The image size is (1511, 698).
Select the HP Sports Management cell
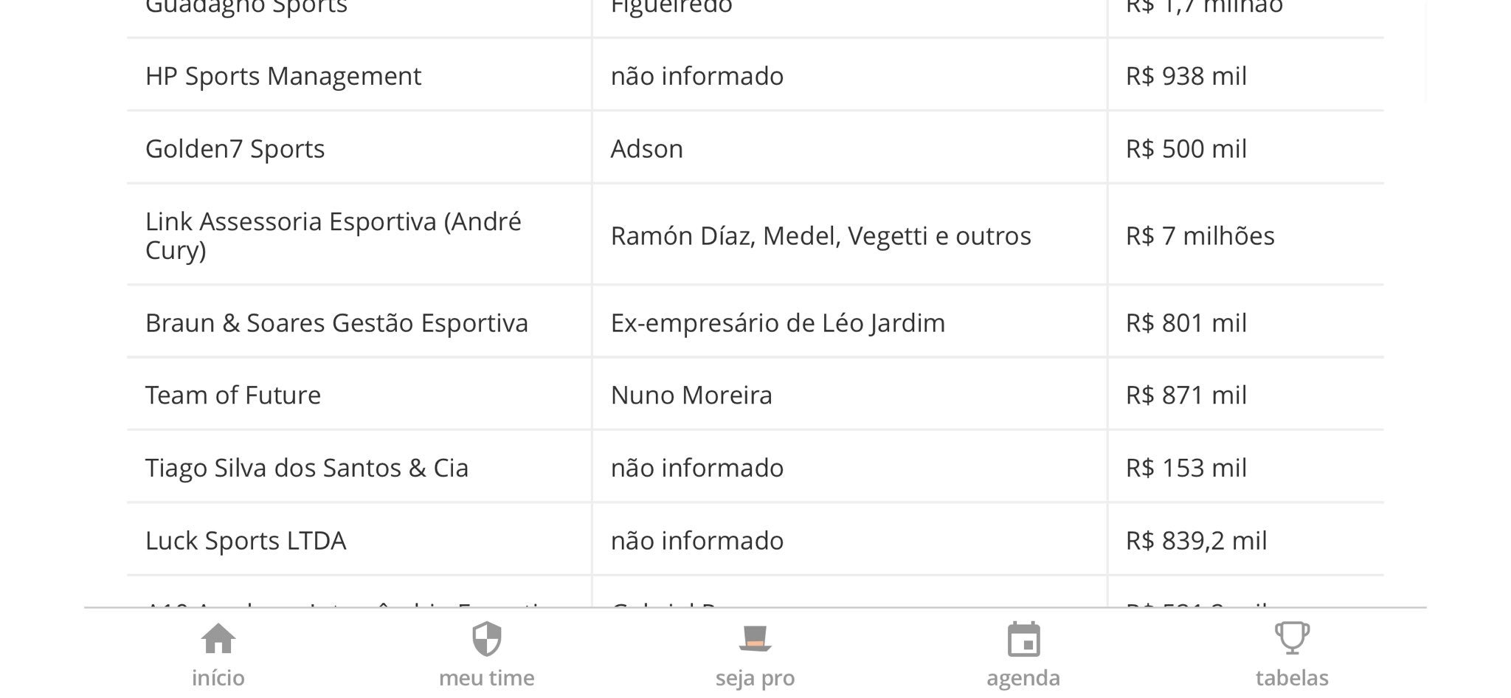tap(359, 75)
